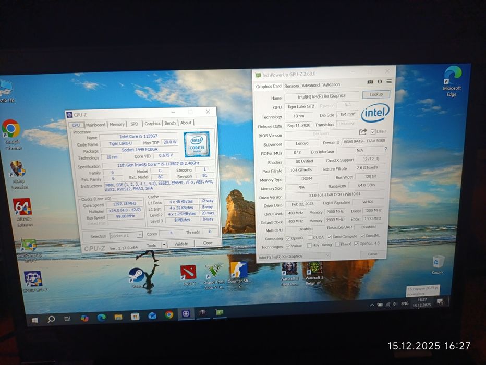Open Warcraft 3 The Frozen Throne shortcut
The width and height of the screenshot is (486, 365).
(289, 274)
